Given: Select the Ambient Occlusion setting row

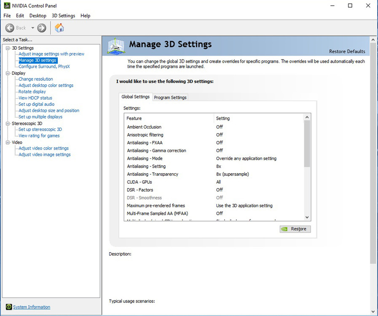Looking at the screenshot, I should click(214, 127).
